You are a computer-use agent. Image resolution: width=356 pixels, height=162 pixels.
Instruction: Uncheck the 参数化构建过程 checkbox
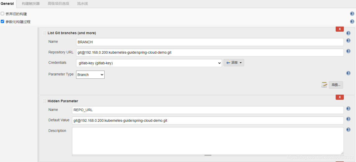pyautogui.click(x=3, y=21)
